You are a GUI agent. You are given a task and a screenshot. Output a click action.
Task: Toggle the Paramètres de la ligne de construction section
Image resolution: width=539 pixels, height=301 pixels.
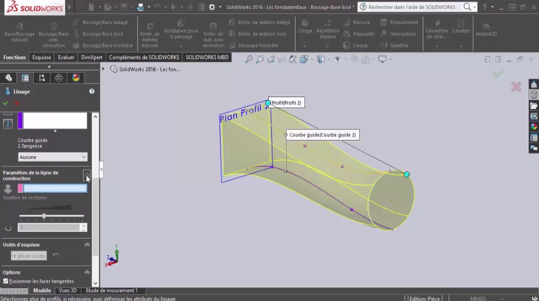86,175
